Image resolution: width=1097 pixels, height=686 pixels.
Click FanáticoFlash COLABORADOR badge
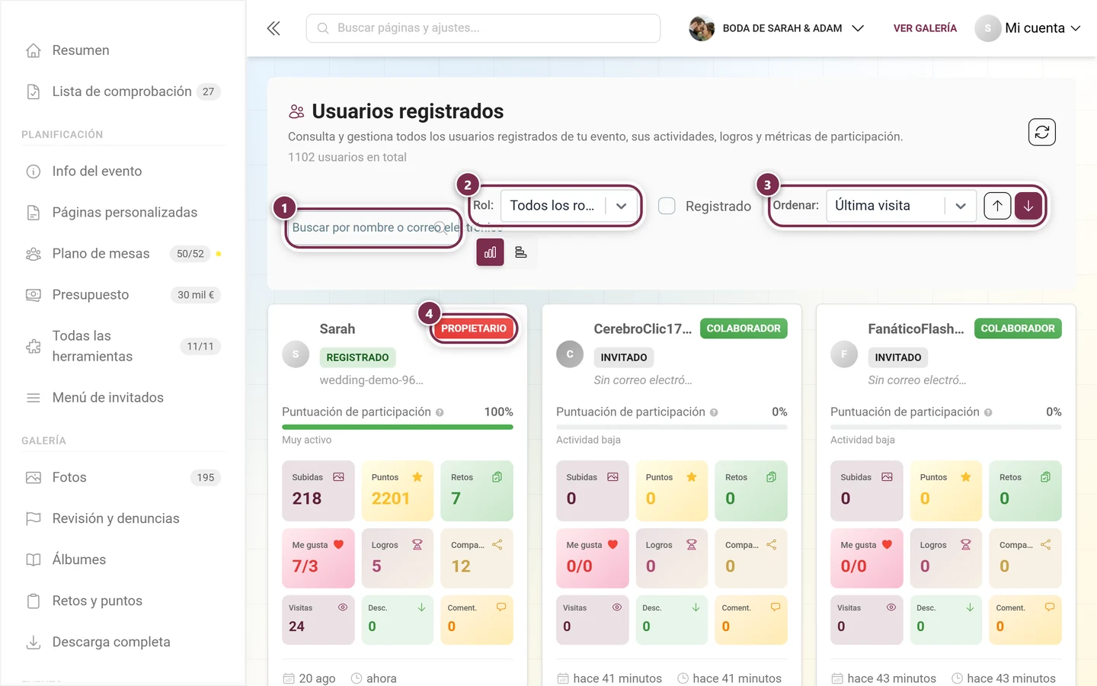click(1018, 329)
